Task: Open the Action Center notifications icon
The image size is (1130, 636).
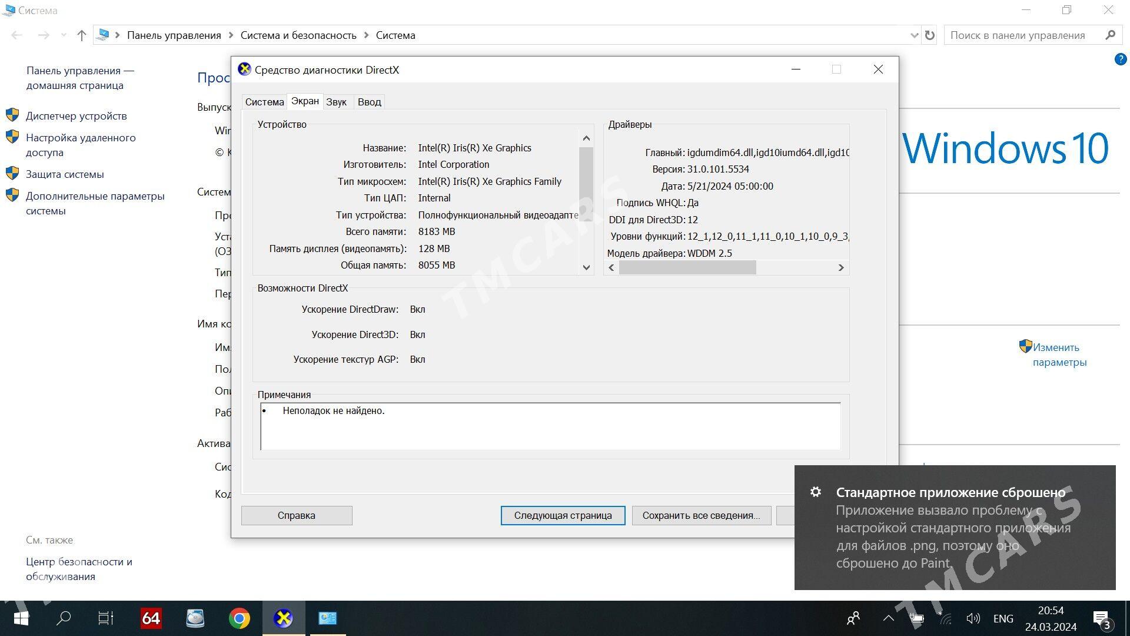Action: [1102, 619]
